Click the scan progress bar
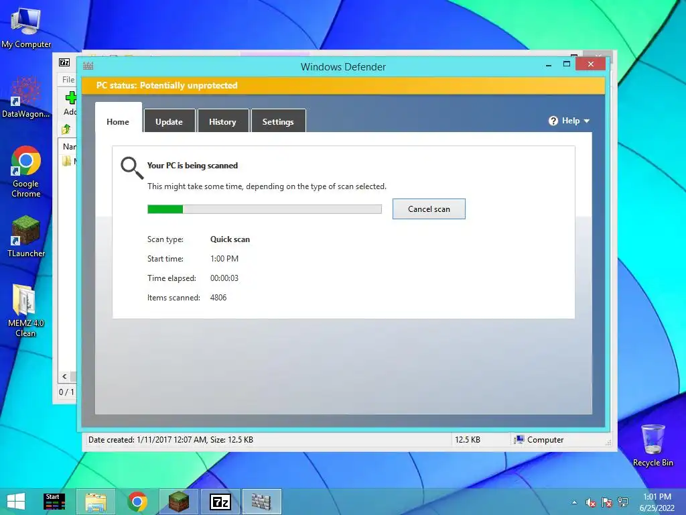This screenshot has height=515, width=686. coord(264,209)
